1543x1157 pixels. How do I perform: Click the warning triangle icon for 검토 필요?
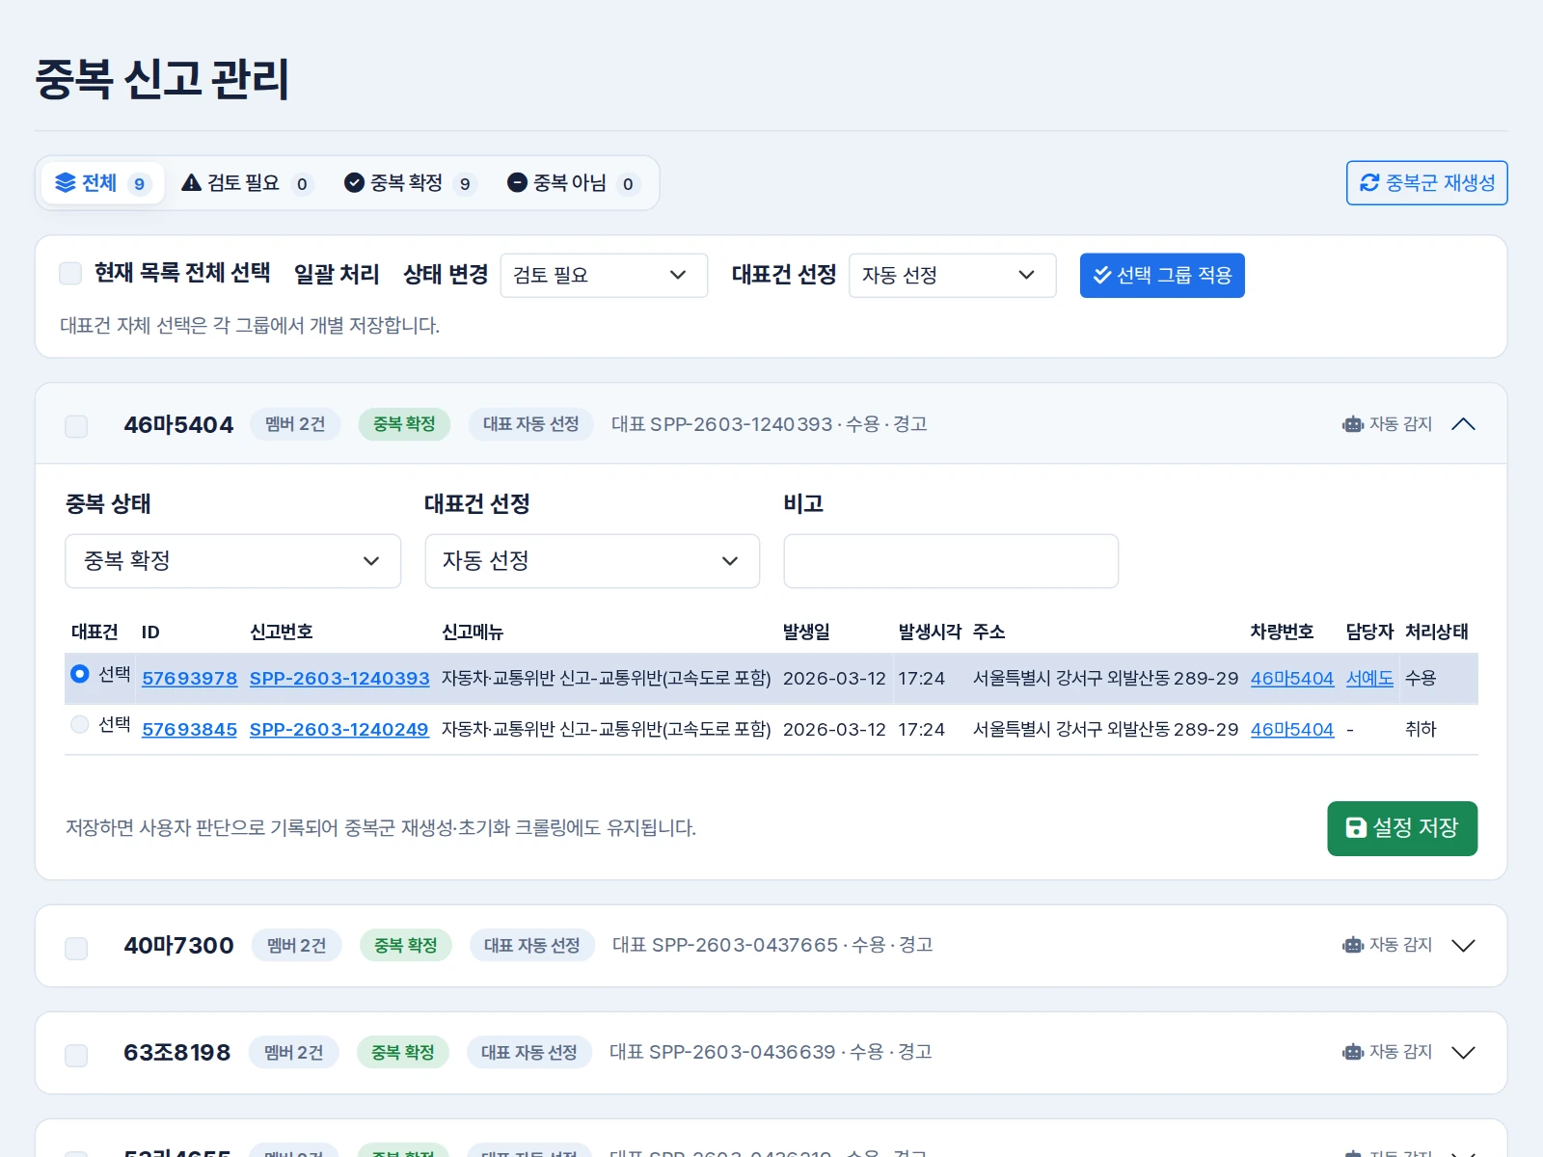point(191,183)
